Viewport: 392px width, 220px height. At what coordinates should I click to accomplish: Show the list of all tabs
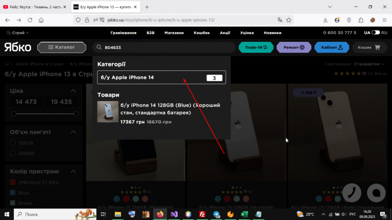[330, 7]
